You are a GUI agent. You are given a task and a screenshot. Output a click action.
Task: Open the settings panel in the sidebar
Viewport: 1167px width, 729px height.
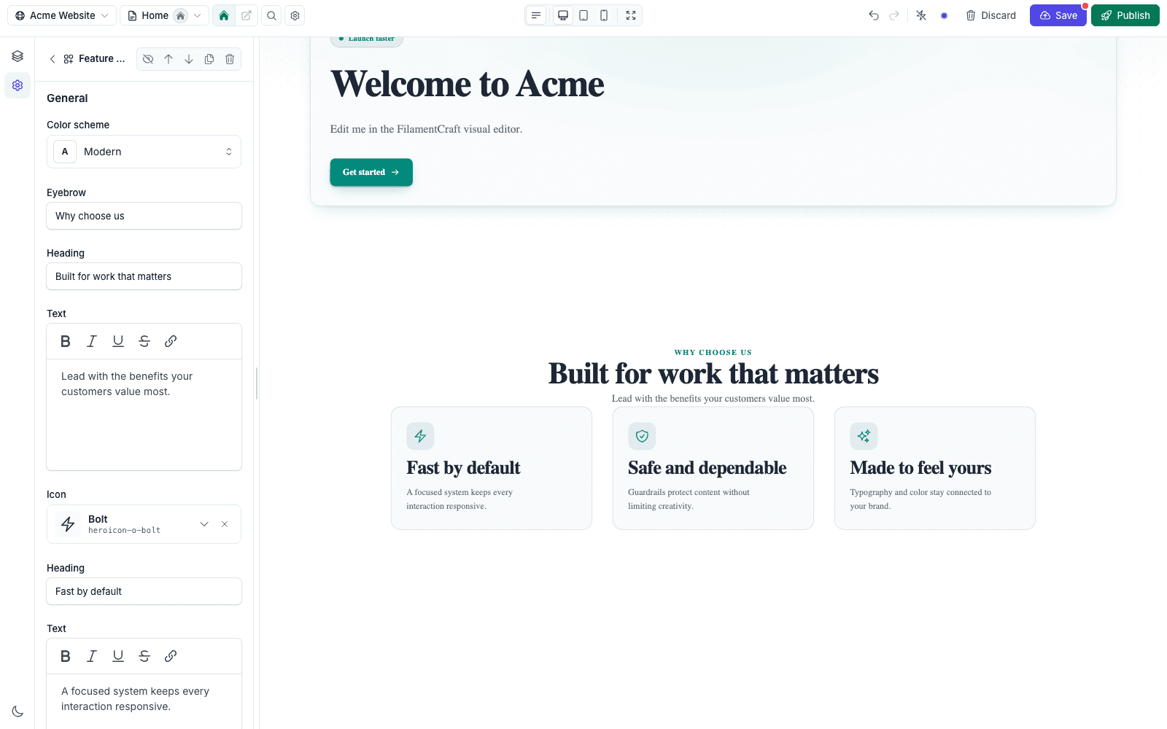tap(18, 85)
